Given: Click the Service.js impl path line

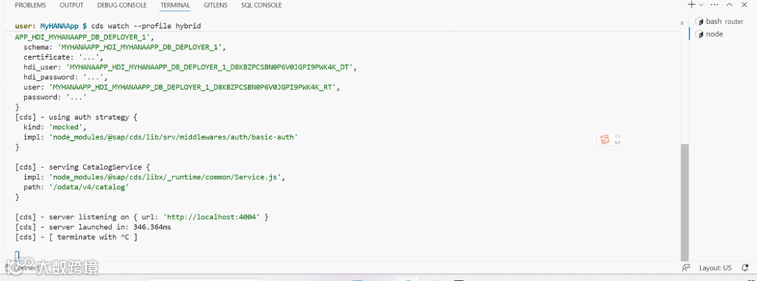Looking at the screenshot, I should pos(154,177).
